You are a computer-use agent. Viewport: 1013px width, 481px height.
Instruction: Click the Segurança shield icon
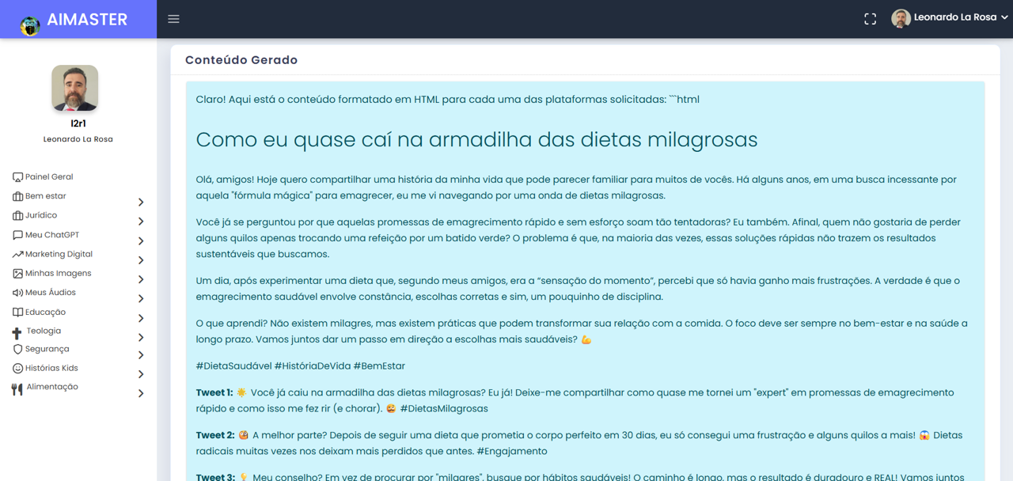[17, 349]
